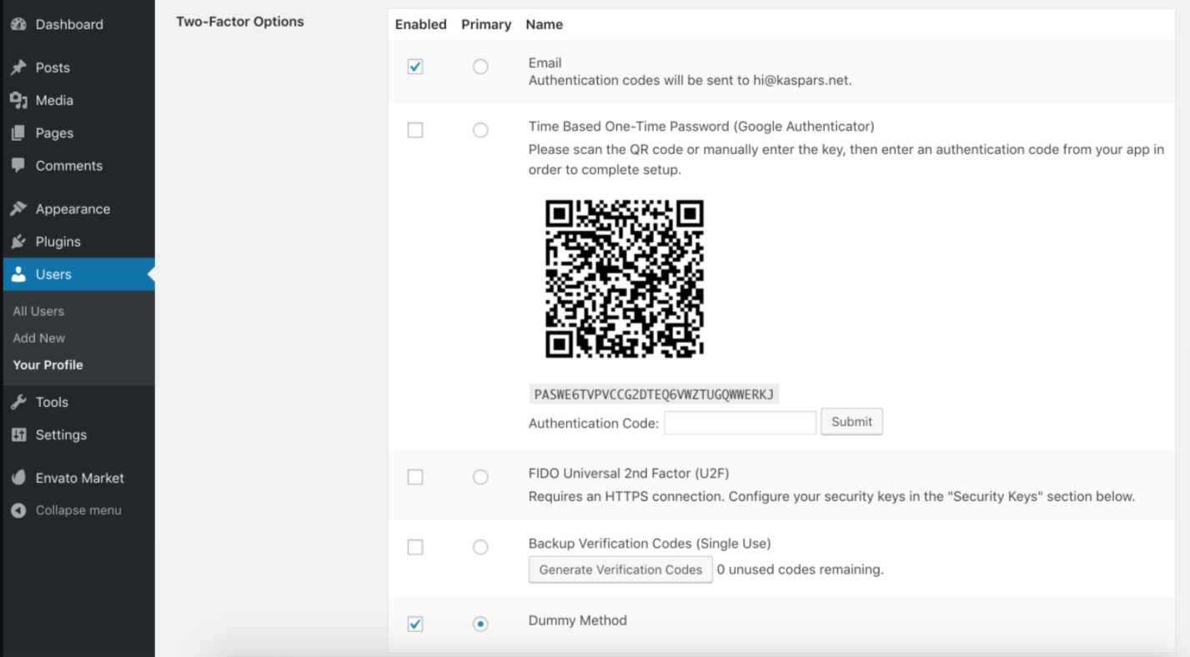Click the 'Dummy Method' name text
Image resolution: width=1190 pixels, height=657 pixels.
click(x=577, y=620)
